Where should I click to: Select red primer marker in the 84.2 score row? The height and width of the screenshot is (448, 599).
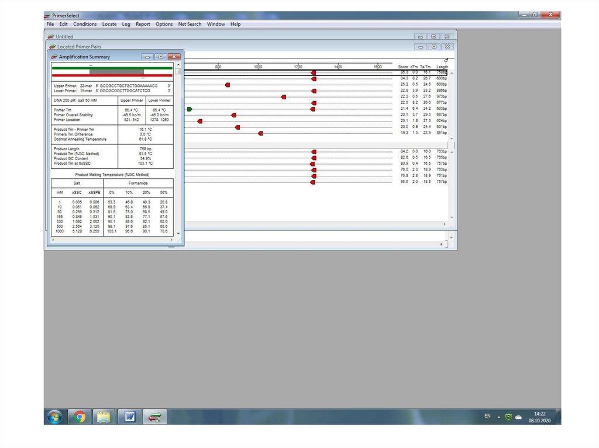314,152
